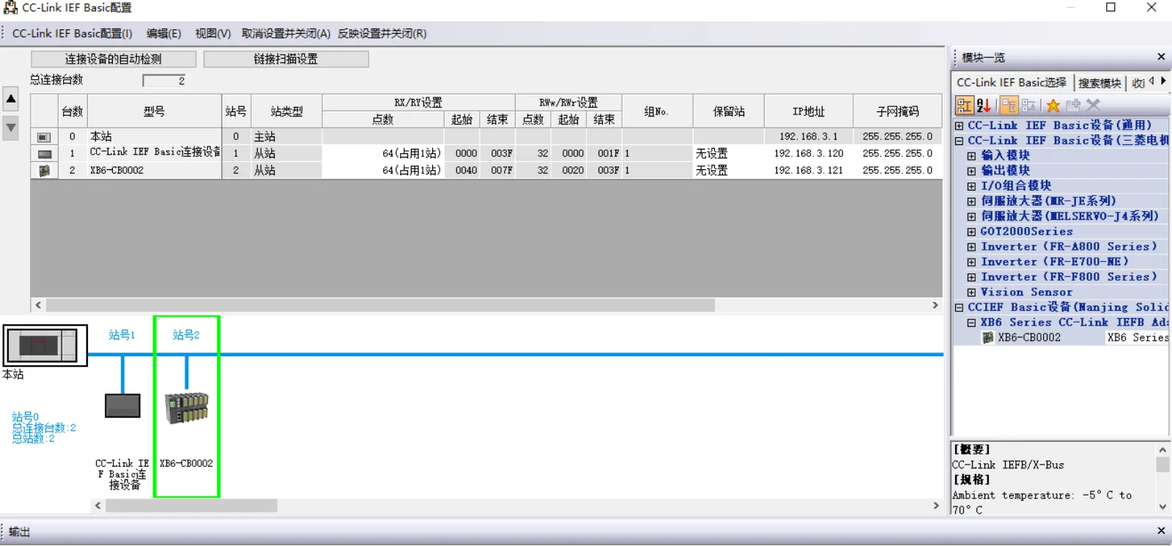Click 链接扫描设置 button
Viewport: 1172px width, 546px height.
point(286,59)
